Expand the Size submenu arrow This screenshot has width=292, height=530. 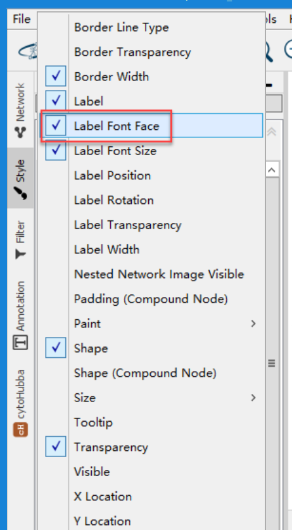click(253, 398)
